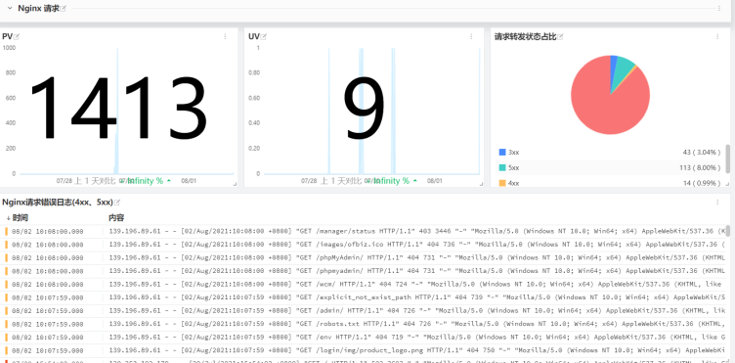
Task: Click the edit icon next to PV title
Action: (17, 36)
